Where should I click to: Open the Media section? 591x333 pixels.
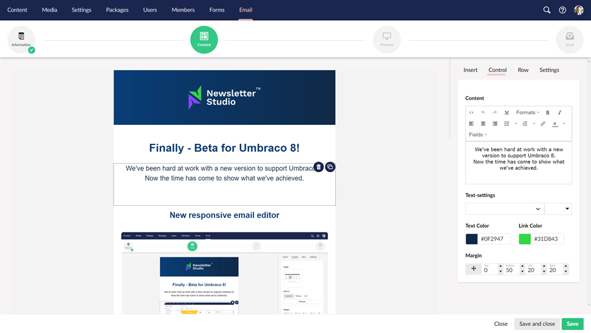tap(50, 10)
